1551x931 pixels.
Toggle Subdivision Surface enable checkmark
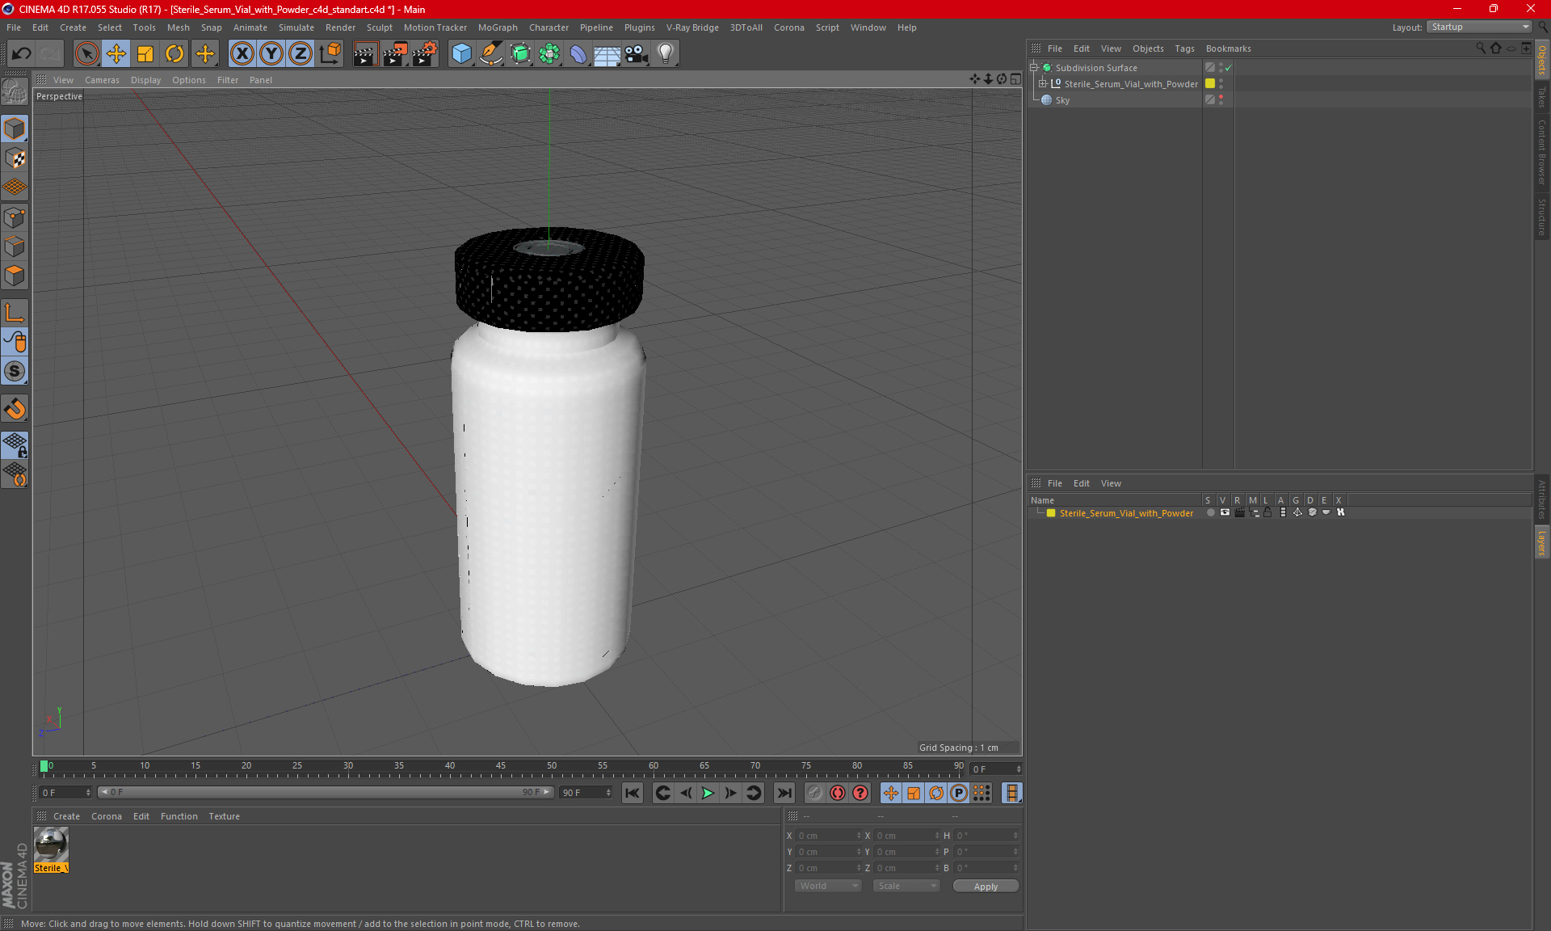click(x=1229, y=68)
